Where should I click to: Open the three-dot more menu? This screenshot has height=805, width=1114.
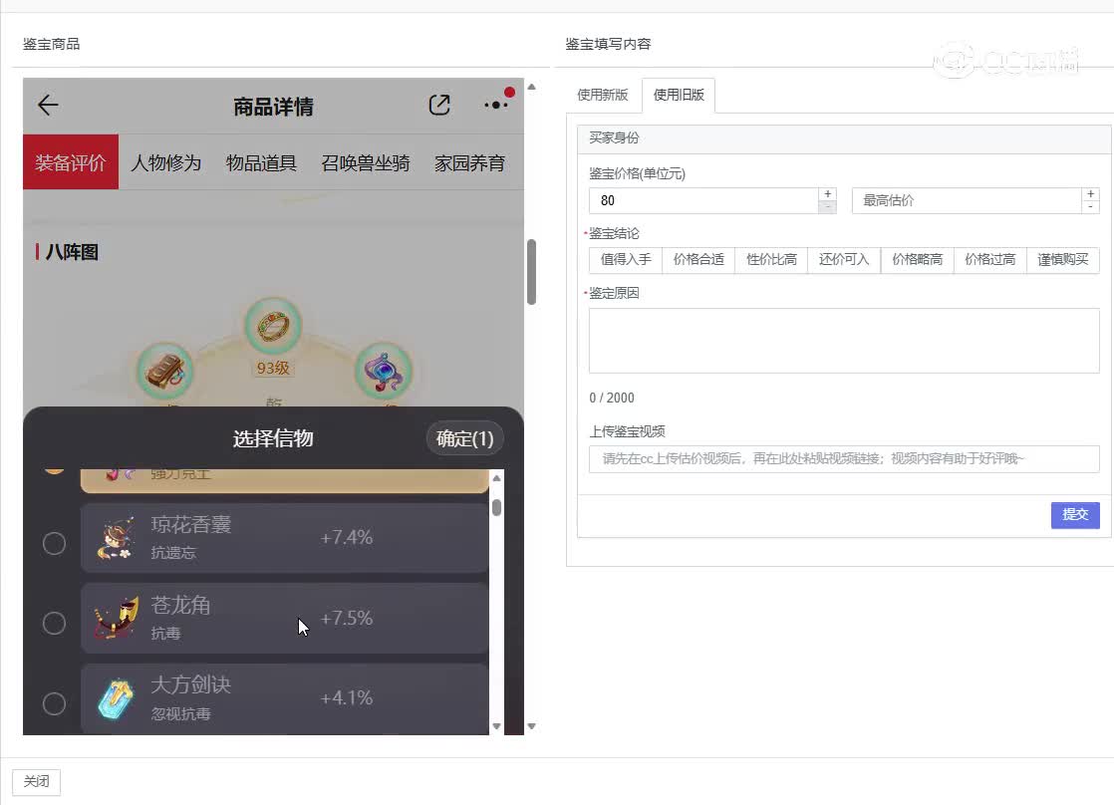tap(496, 105)
